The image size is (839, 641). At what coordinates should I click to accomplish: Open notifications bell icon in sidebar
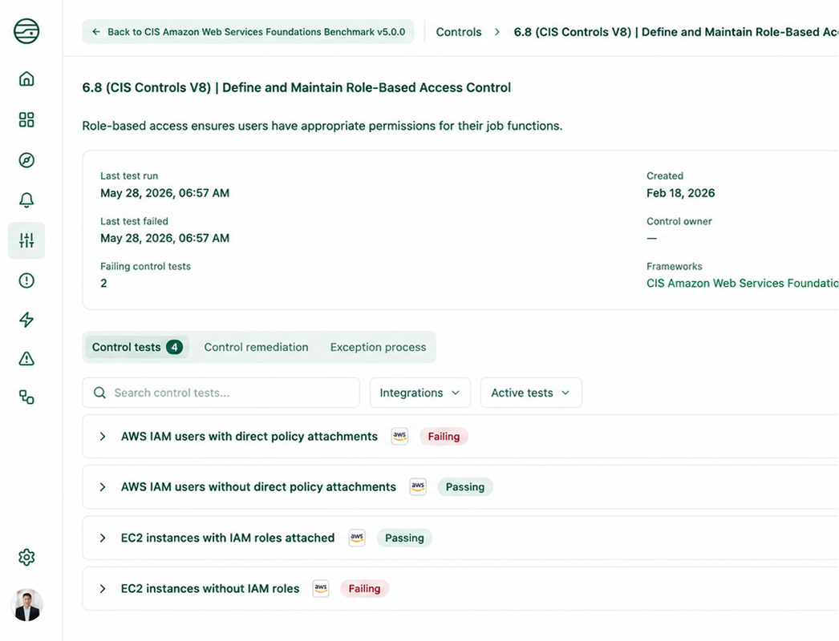[x=26, y=200]
